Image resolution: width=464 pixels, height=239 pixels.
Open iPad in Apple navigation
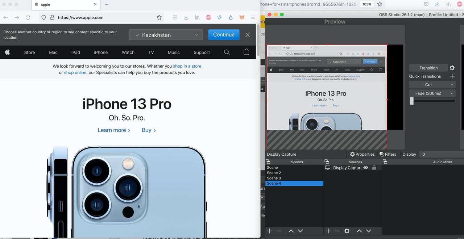[x=76, y=52]
